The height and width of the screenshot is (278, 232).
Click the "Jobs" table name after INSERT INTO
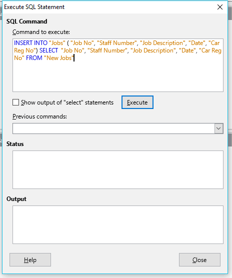coord(57,43)
